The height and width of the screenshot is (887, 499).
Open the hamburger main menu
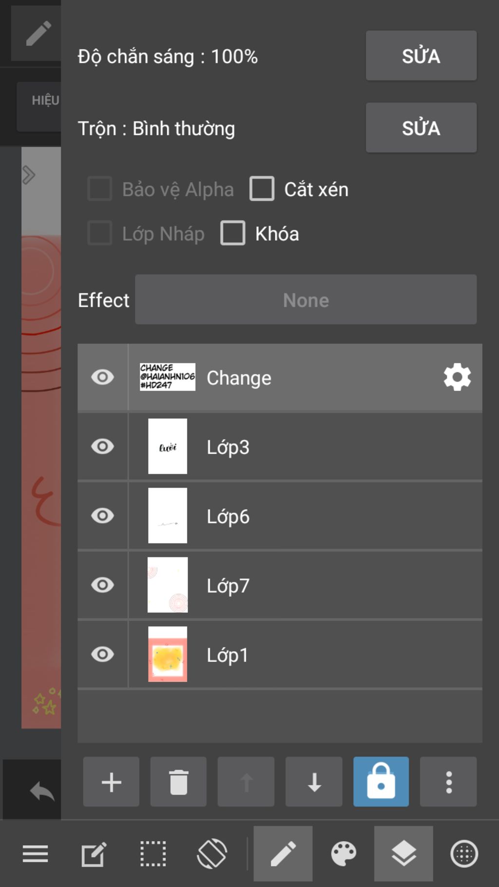[35, 854]
